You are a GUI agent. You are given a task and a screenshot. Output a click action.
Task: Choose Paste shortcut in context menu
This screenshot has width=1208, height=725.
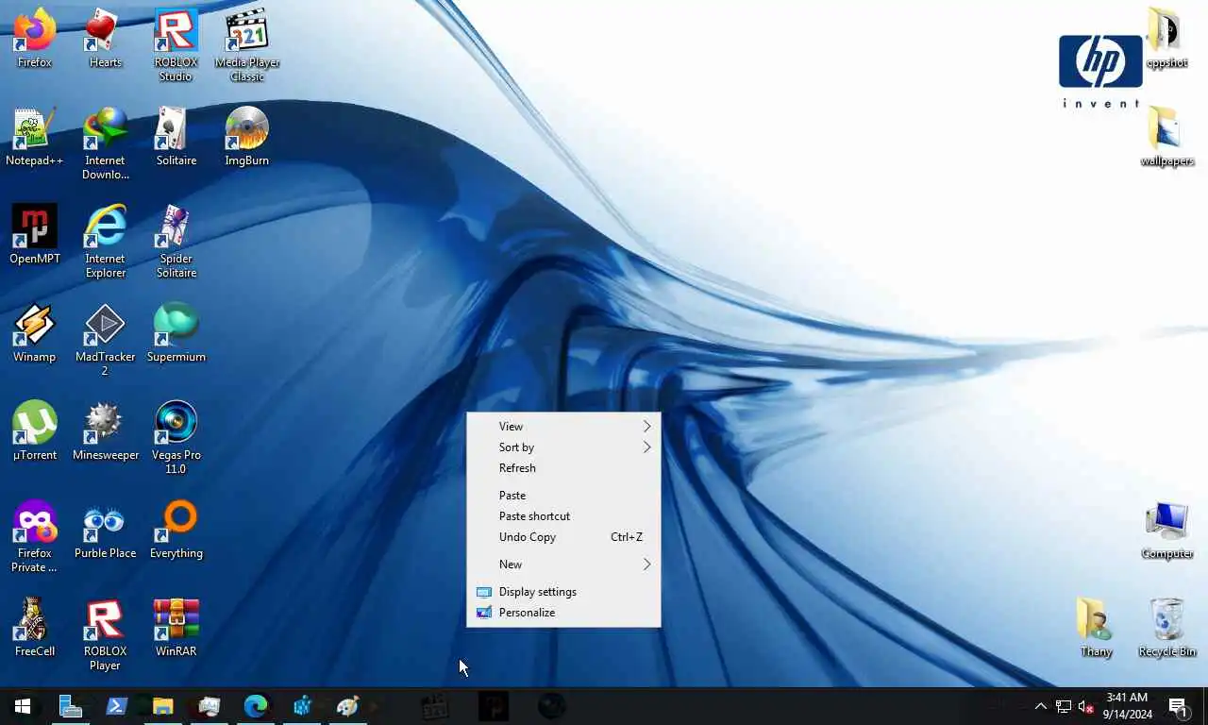(x=563, y=516)
